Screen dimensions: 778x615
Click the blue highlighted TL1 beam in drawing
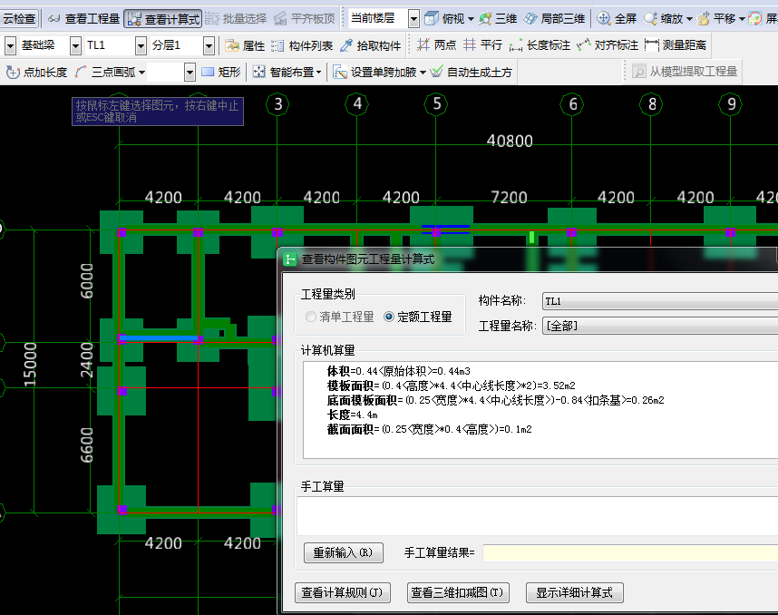159,338
